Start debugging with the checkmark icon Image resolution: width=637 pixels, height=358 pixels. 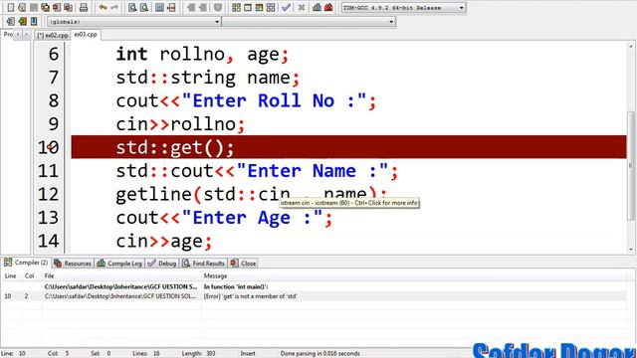click(286, 7)
